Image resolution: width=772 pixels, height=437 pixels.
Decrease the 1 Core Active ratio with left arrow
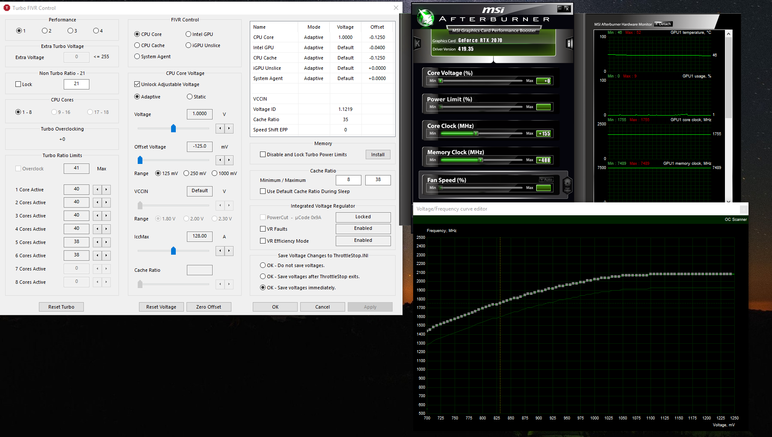[x=98, y=190]
